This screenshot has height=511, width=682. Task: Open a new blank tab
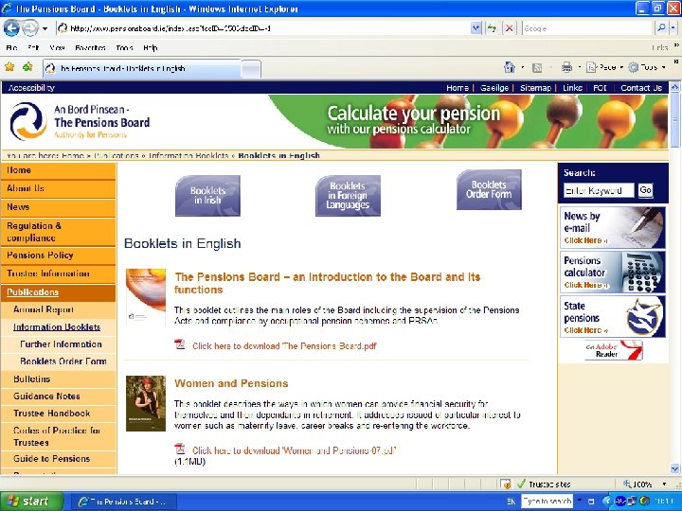tap(251, 69)
